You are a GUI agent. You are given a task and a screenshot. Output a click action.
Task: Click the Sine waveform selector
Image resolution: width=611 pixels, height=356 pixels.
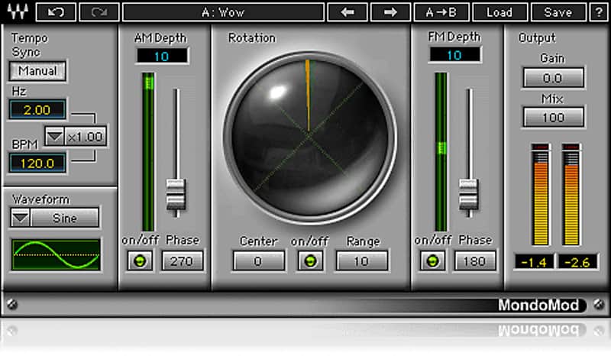[x=65, y=218]
